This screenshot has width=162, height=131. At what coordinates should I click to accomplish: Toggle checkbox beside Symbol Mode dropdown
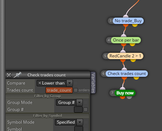(86, 122)
